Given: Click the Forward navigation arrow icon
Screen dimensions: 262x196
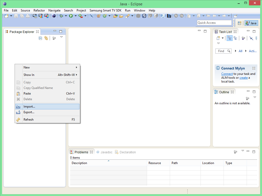Looking at the screenshot, I should tap(224, 16).
